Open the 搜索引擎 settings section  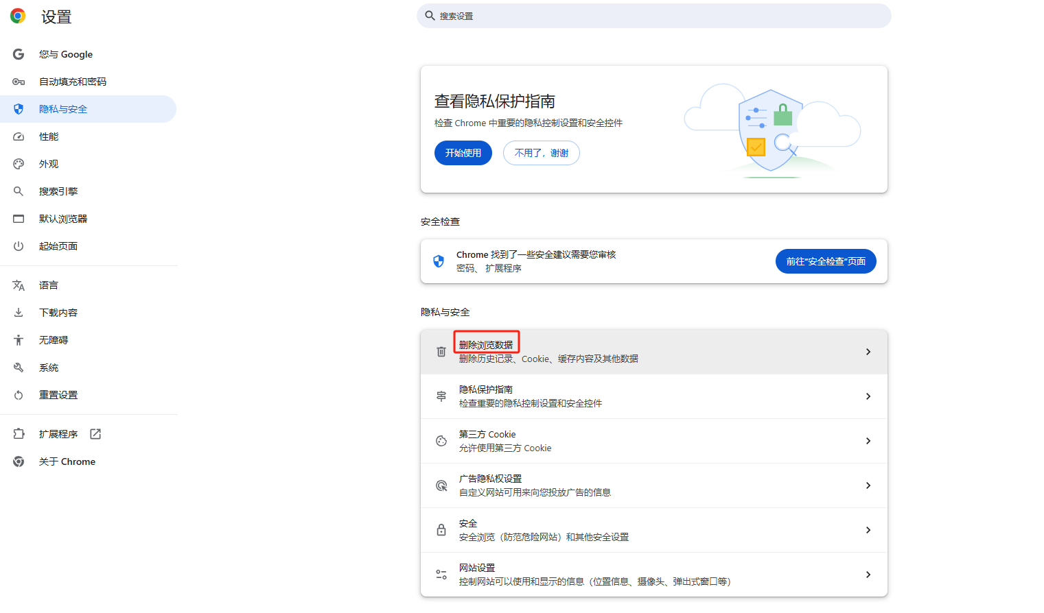pos(58,191)
